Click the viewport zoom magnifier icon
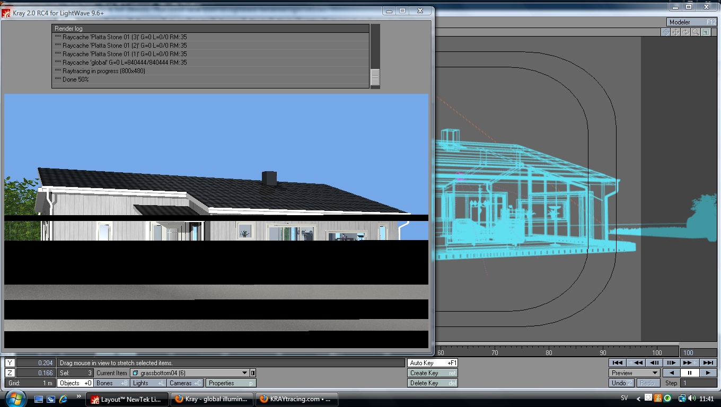The width and height of the screenshot is (721, 407). click(696, 32)
